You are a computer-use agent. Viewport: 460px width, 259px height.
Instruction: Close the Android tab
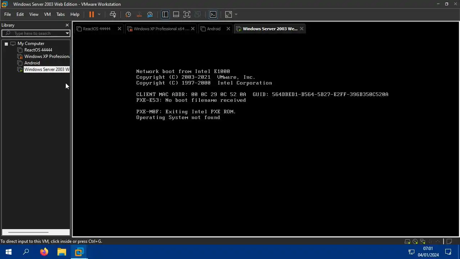click(228, 29)
